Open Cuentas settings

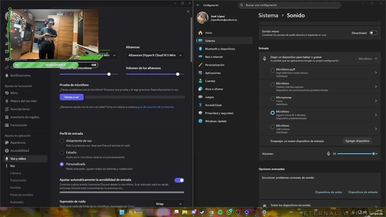[224, 81]
